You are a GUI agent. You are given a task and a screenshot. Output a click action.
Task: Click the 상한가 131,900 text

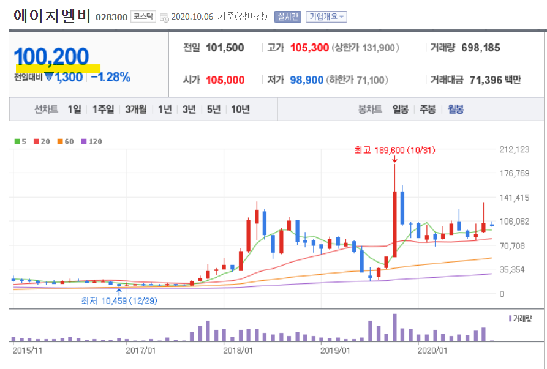tap(365, 48)
